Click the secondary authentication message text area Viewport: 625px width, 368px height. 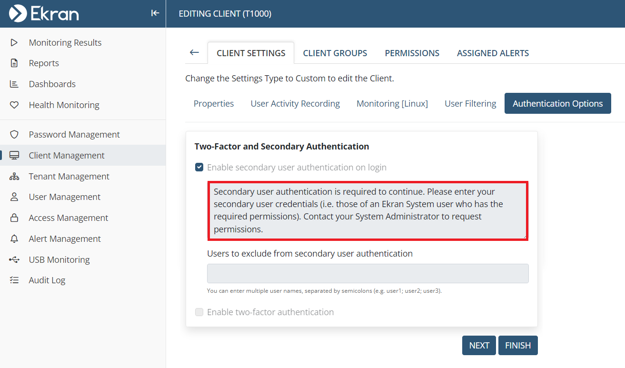point(367,210)
